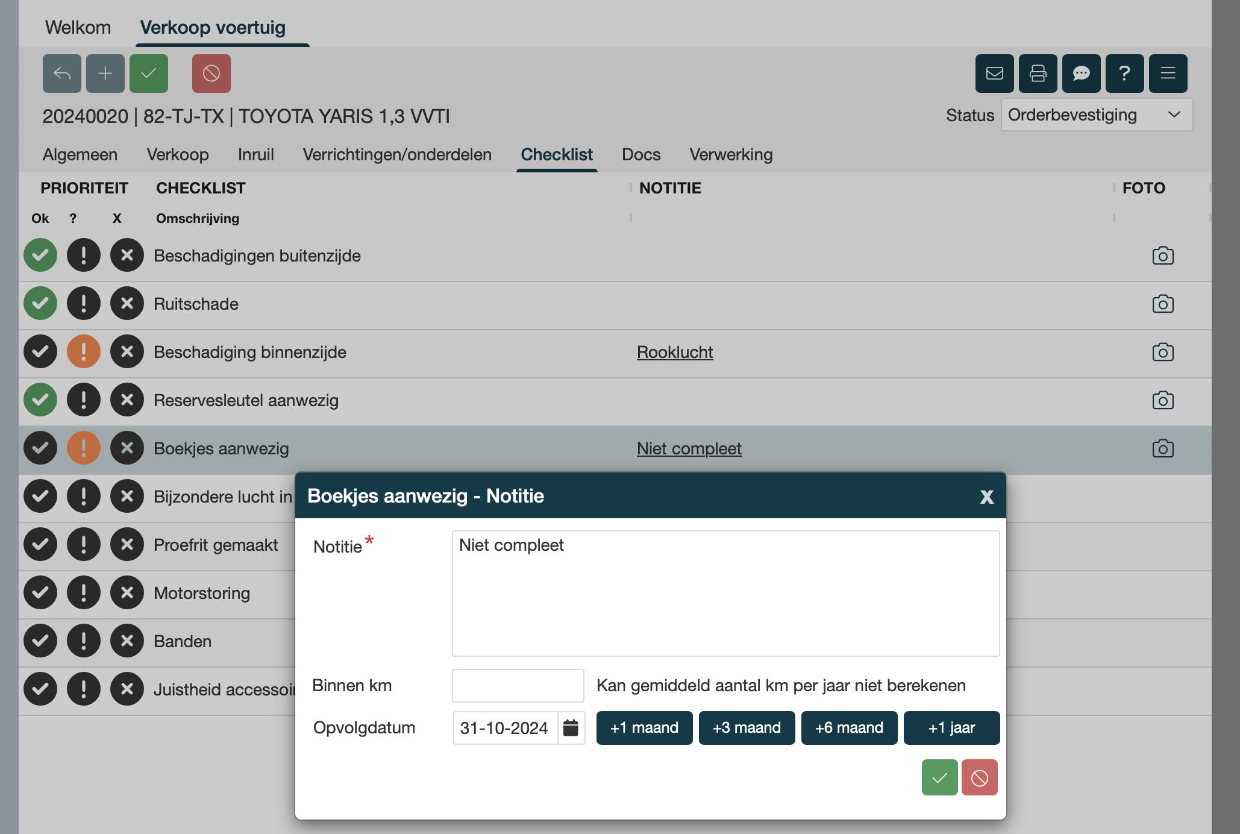Click the Binnen km input field
1240x834 pixels.
[518, 686]
